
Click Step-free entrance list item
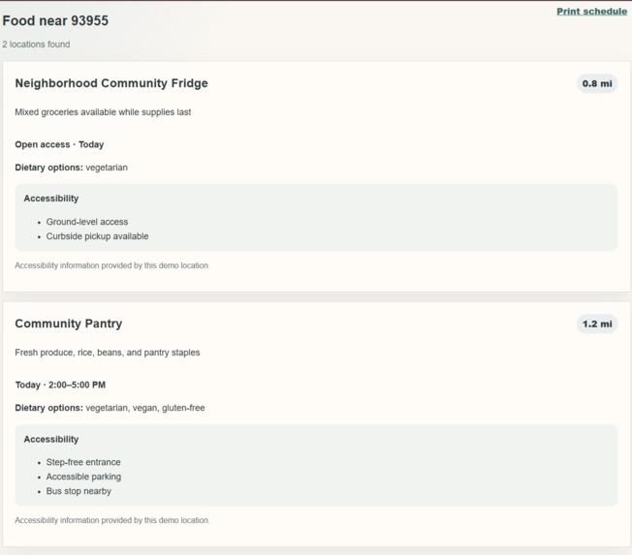(83, 462)
